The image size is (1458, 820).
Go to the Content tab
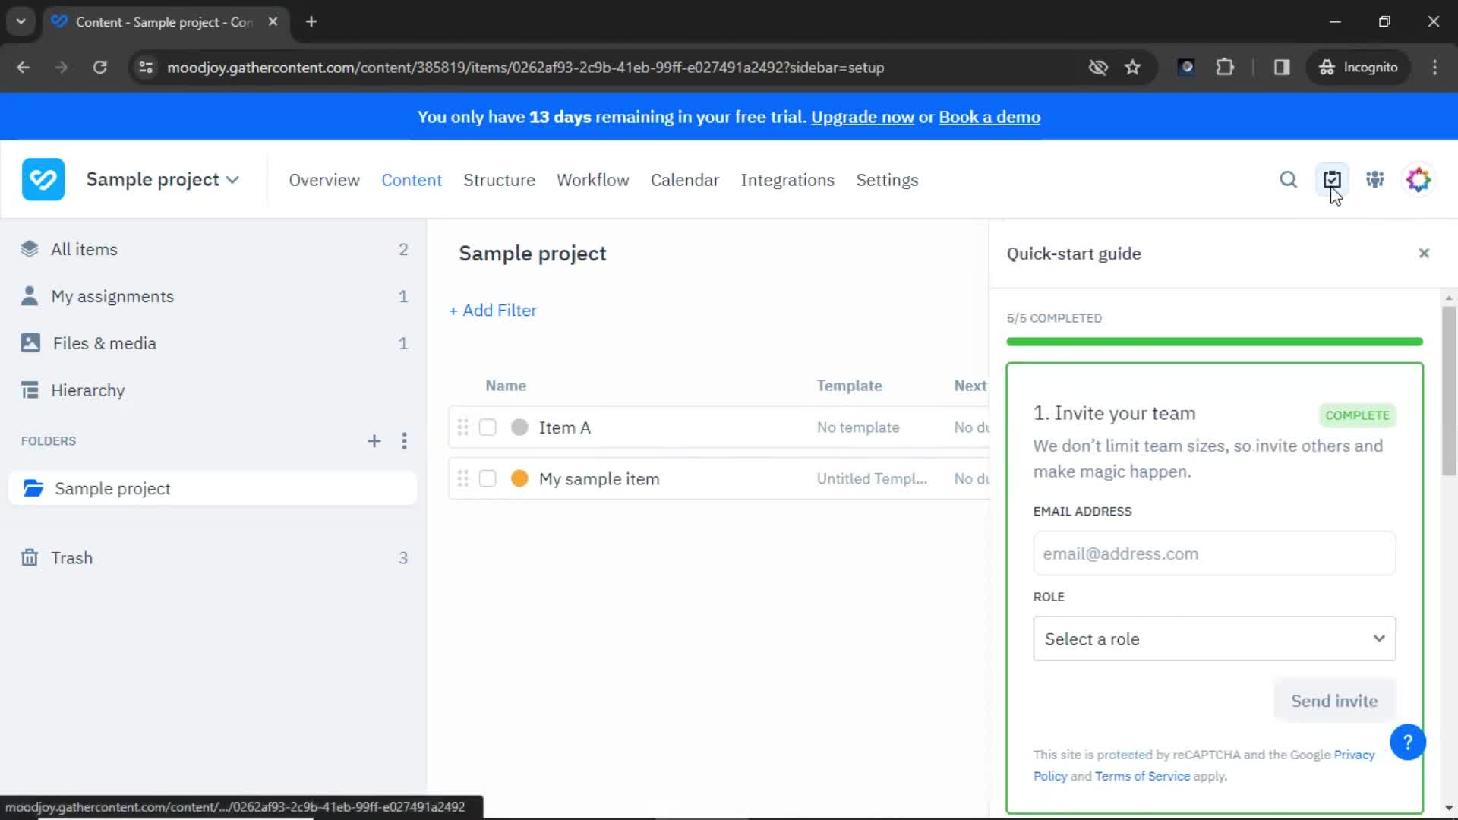[x=412, y=180]
